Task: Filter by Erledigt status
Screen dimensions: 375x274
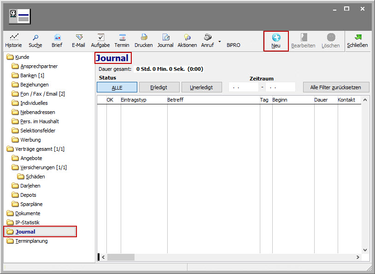Action: click(159, 87)
